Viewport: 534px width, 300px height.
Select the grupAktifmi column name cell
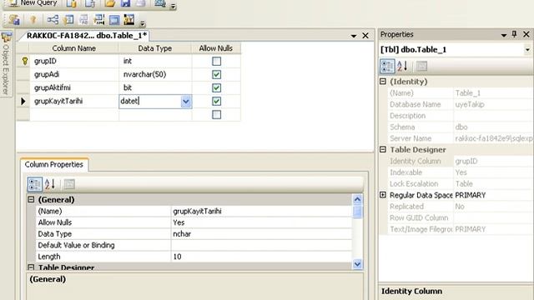tap(74, 87)
